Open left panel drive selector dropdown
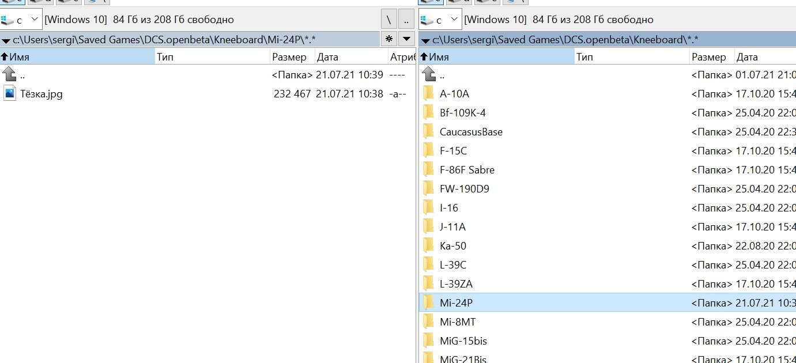This screenshot has width=796, height=363. pos(21,20)
